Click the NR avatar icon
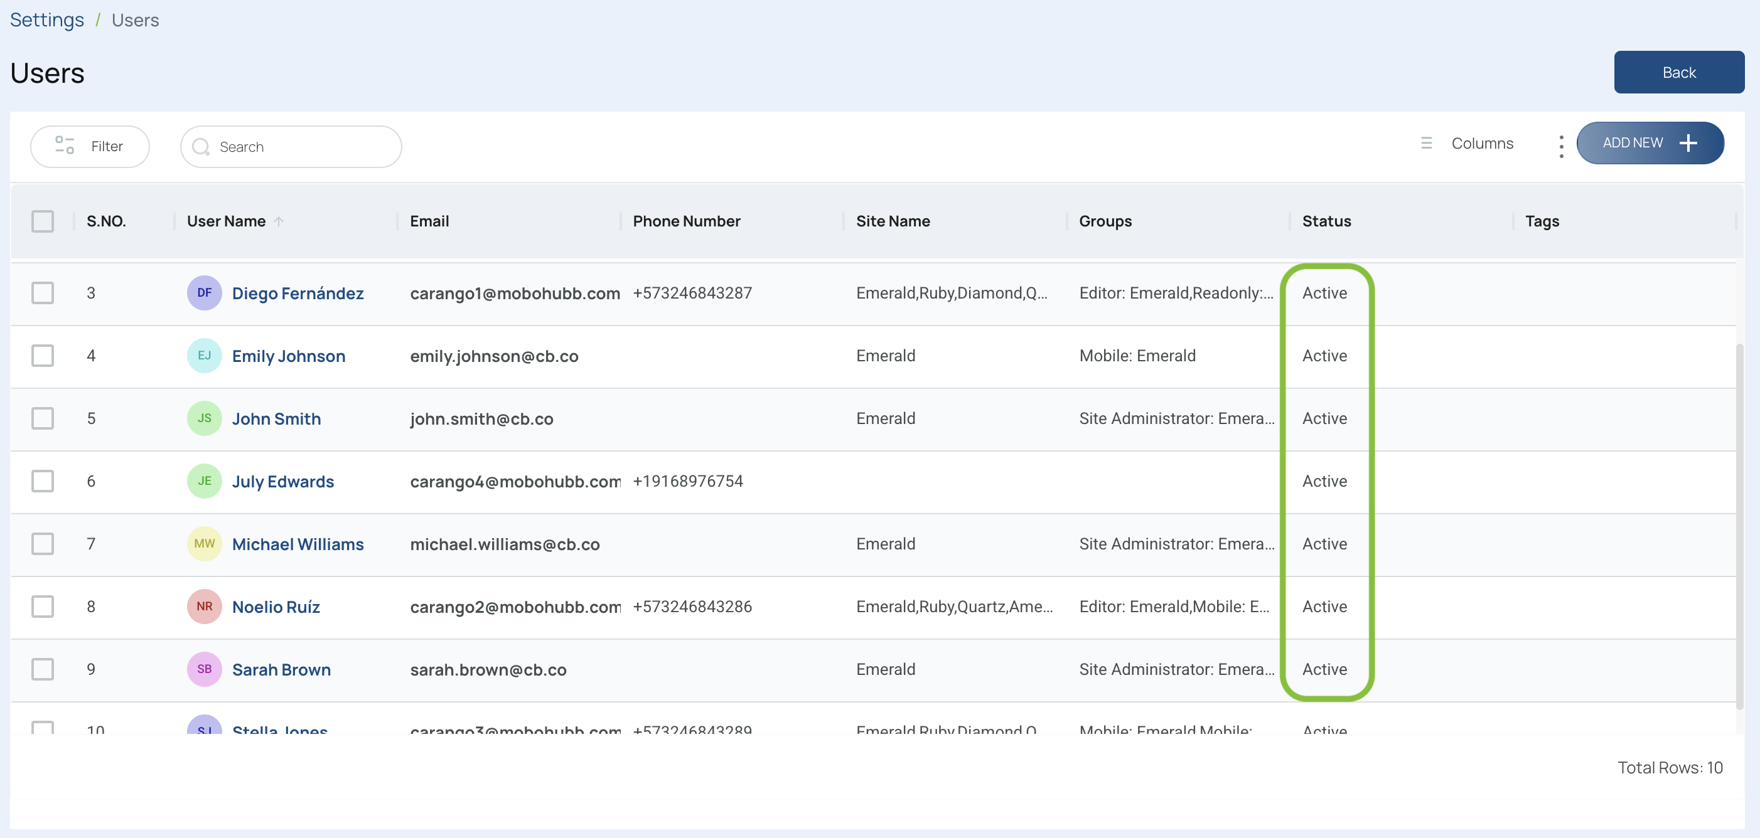 pos(204,607)
